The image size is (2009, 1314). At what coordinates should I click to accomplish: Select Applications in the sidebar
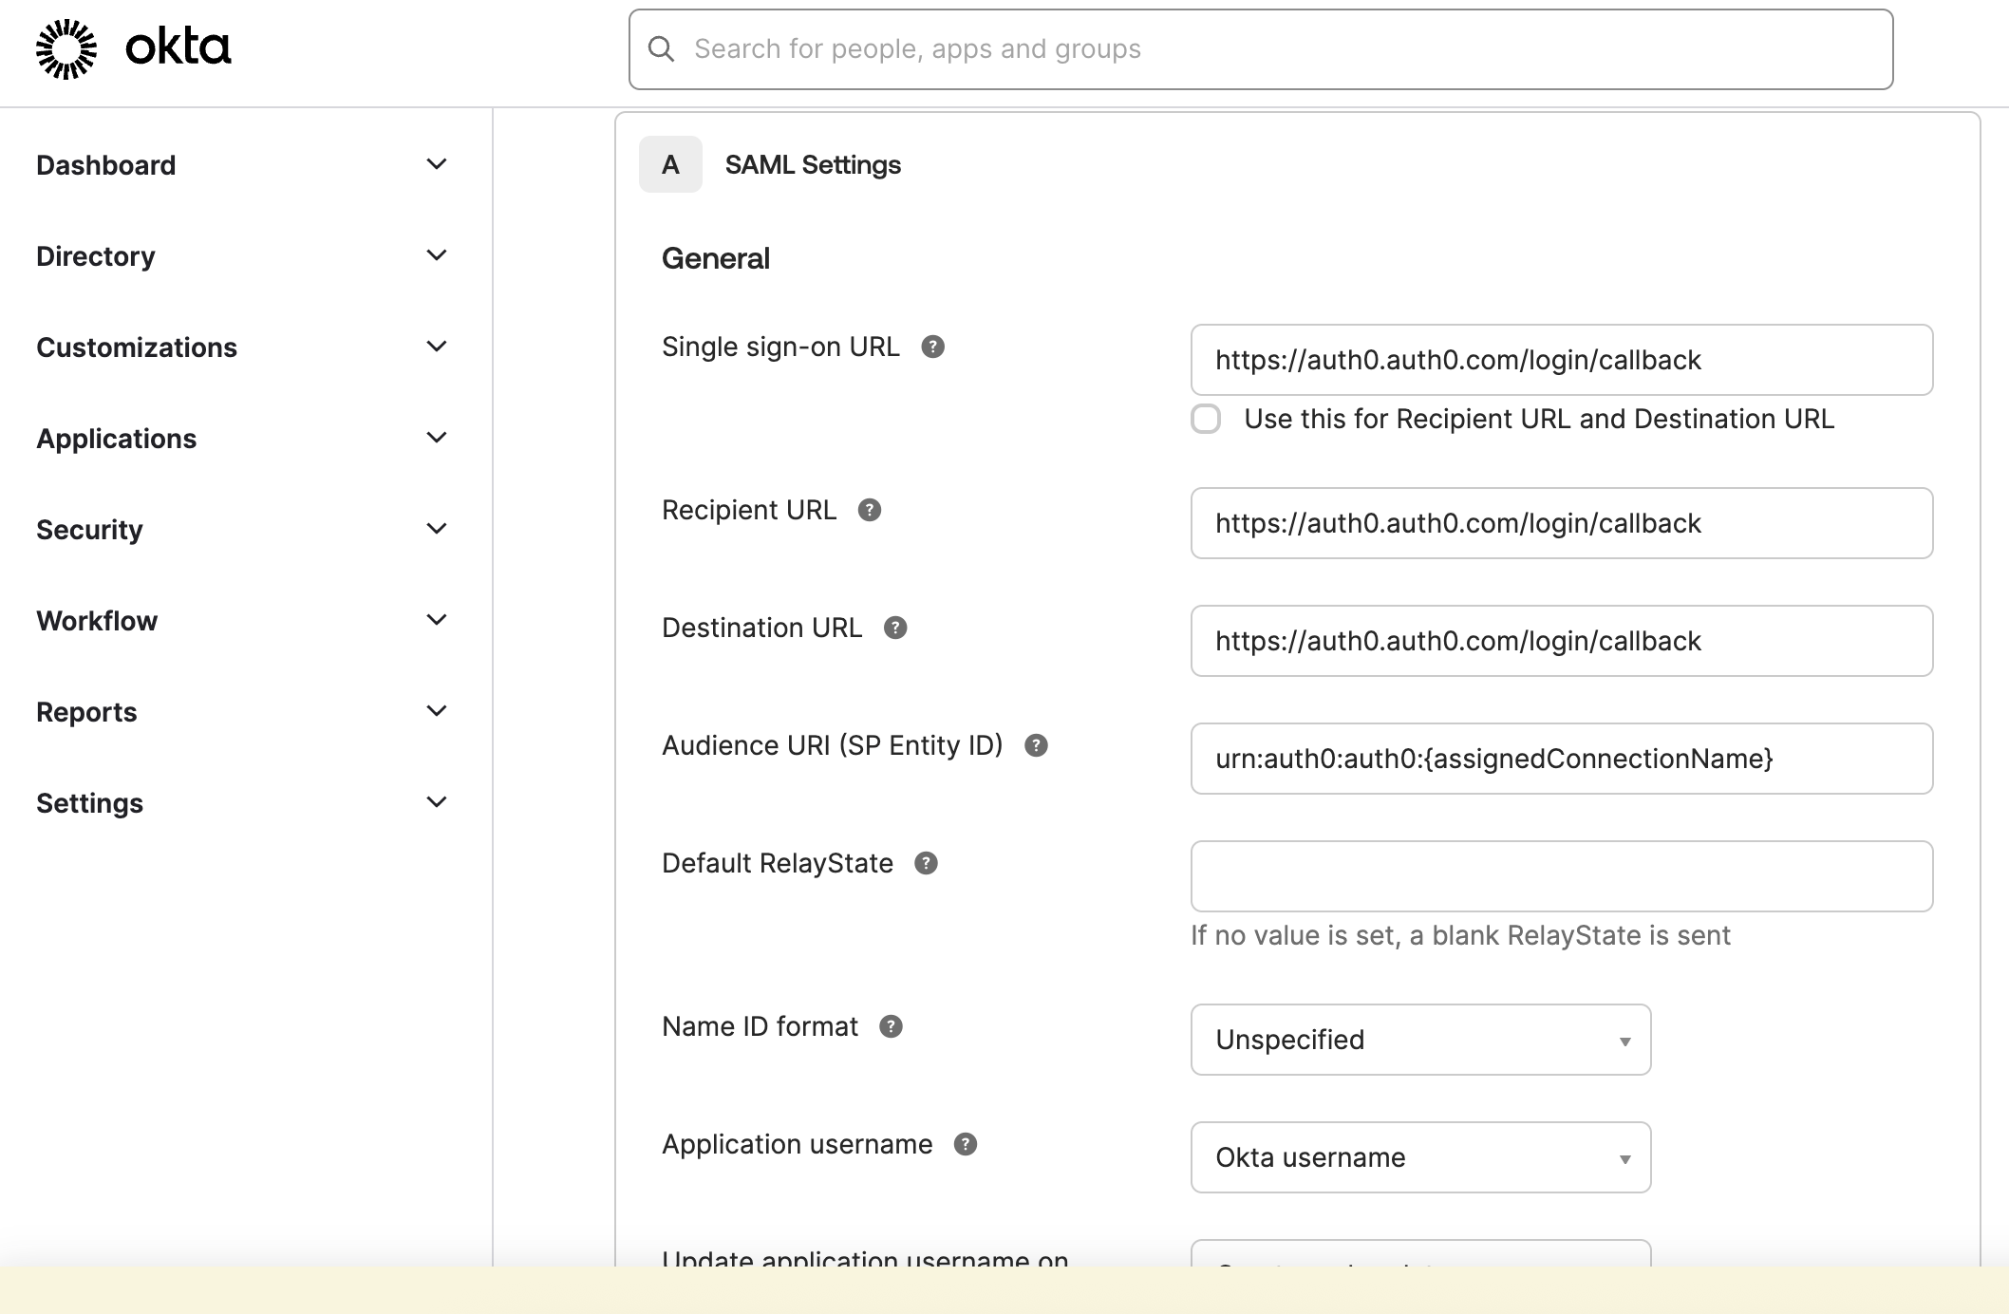click(117, 439)
